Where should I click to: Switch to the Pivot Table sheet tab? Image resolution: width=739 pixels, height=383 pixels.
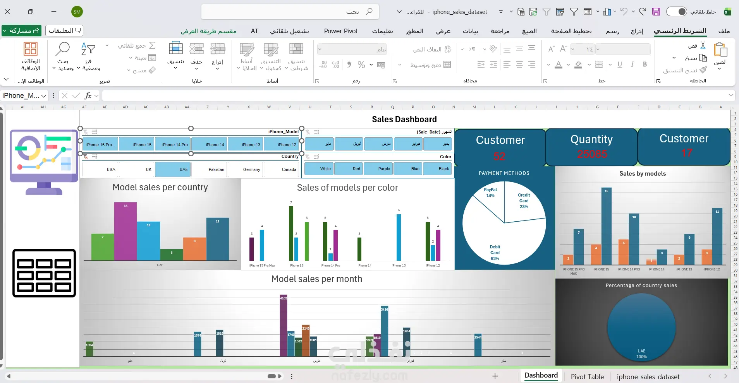tap(587, 376)
